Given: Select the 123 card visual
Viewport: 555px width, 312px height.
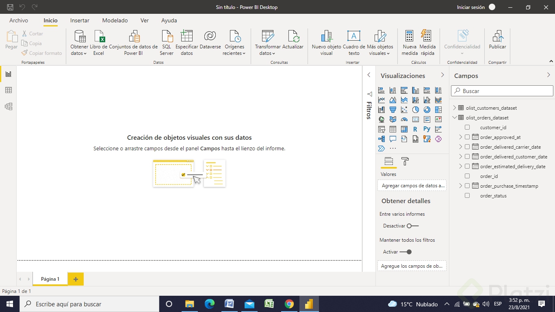Looking at the screenshot, I should pos(415,119).
